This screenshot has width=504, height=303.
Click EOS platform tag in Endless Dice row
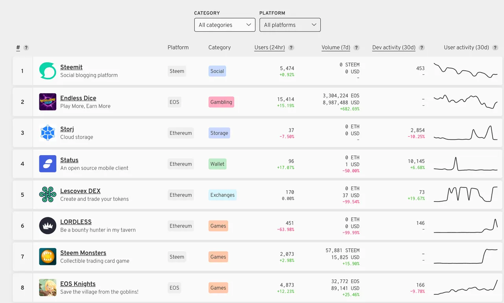[x=174, y=102]
